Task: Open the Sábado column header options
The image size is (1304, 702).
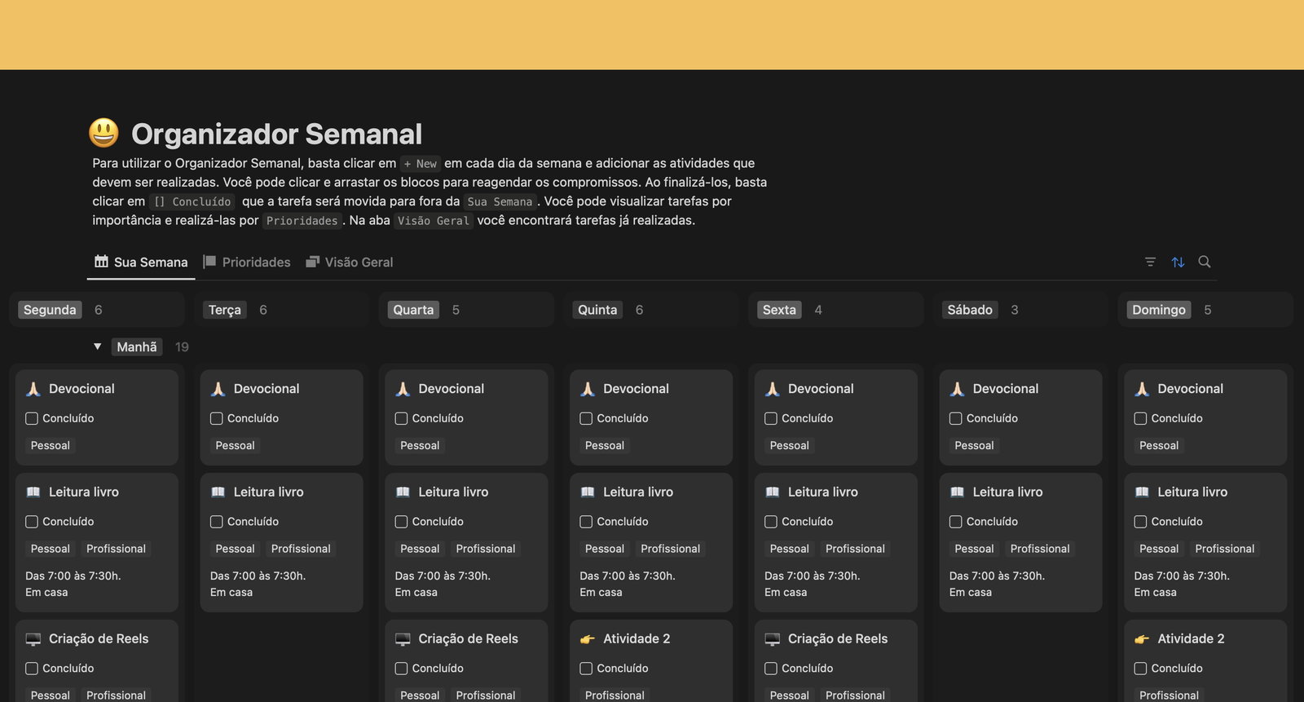Action: click(969, 310)
